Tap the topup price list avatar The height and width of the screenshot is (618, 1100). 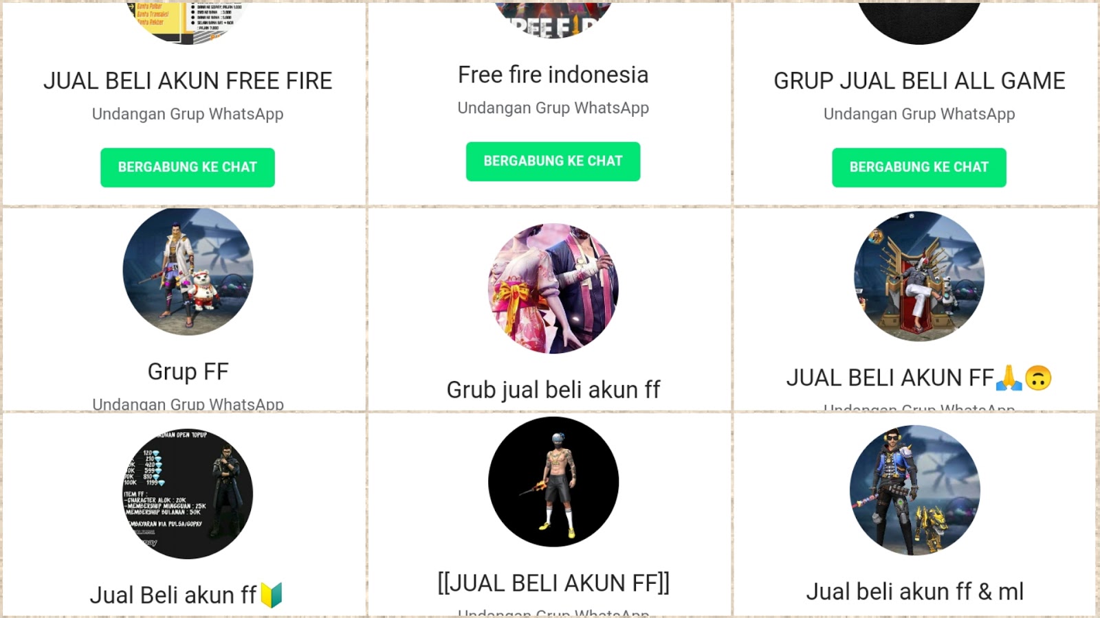(x=188, y=494)
